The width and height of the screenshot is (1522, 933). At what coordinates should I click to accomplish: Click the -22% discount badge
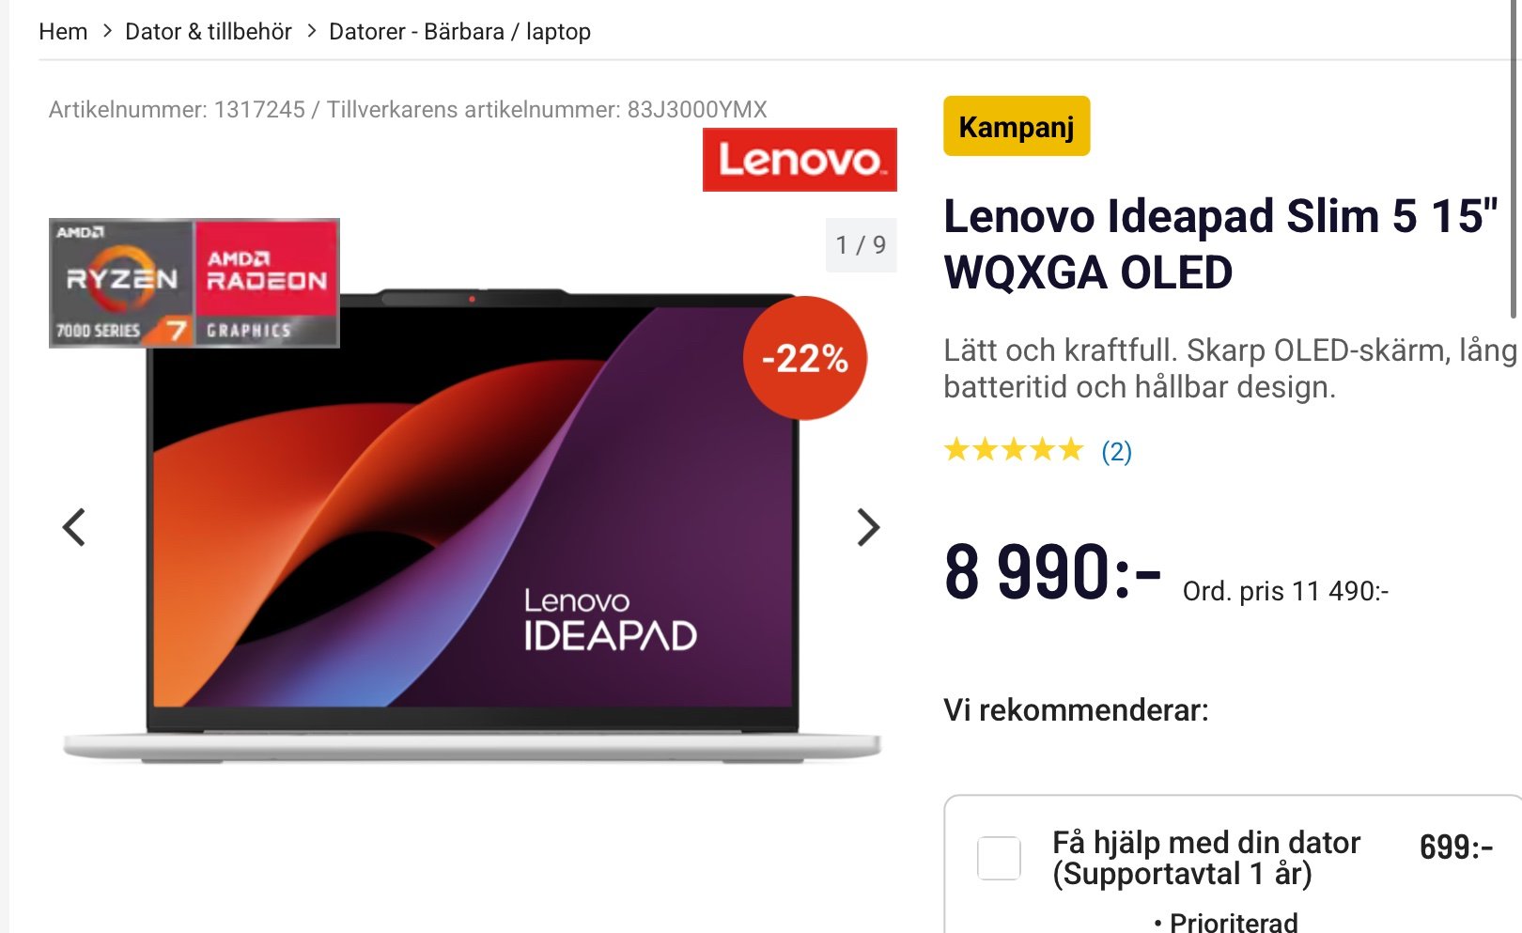point(805,358)
